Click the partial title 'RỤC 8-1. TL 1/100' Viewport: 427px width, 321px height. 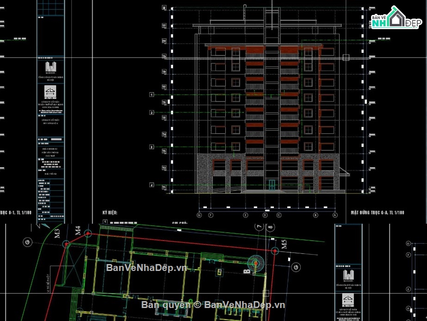click(x=16, y=213)
